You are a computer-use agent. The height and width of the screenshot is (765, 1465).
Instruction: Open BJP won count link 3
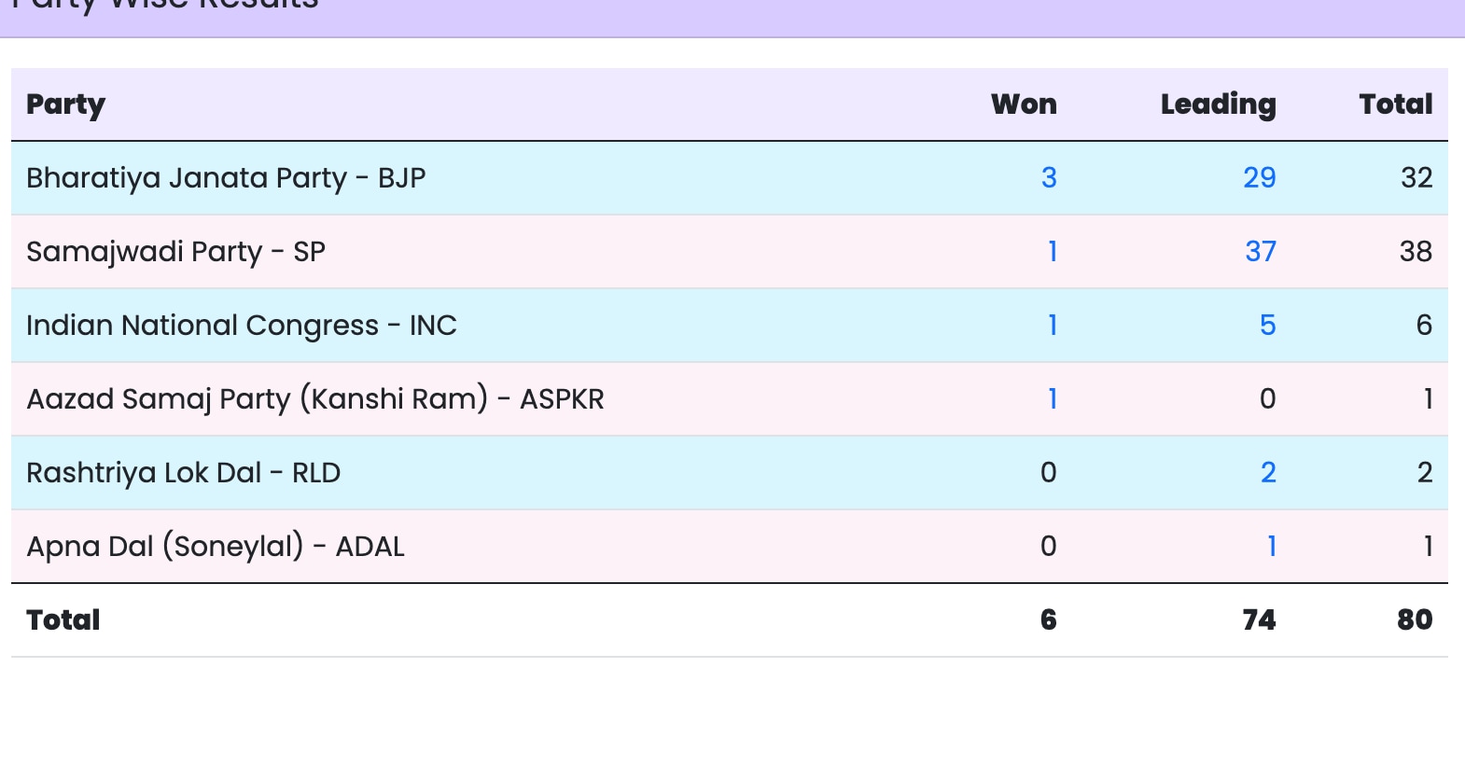tap(1049, 177)
